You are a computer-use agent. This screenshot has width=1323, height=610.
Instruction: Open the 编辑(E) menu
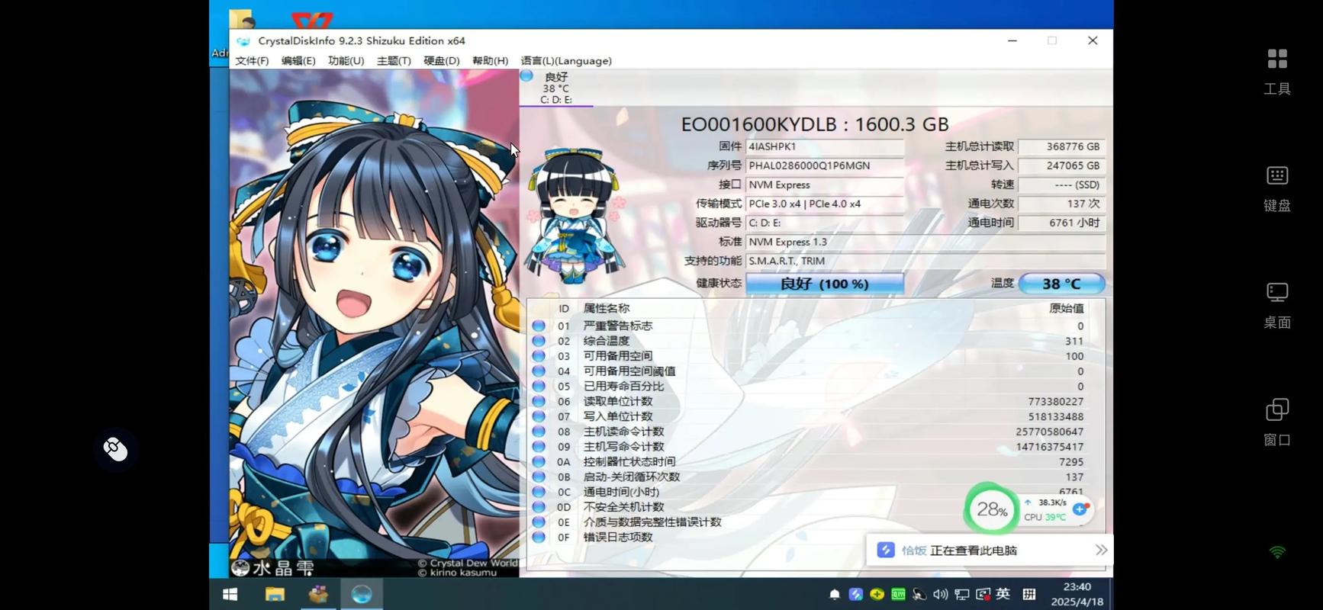298,61
